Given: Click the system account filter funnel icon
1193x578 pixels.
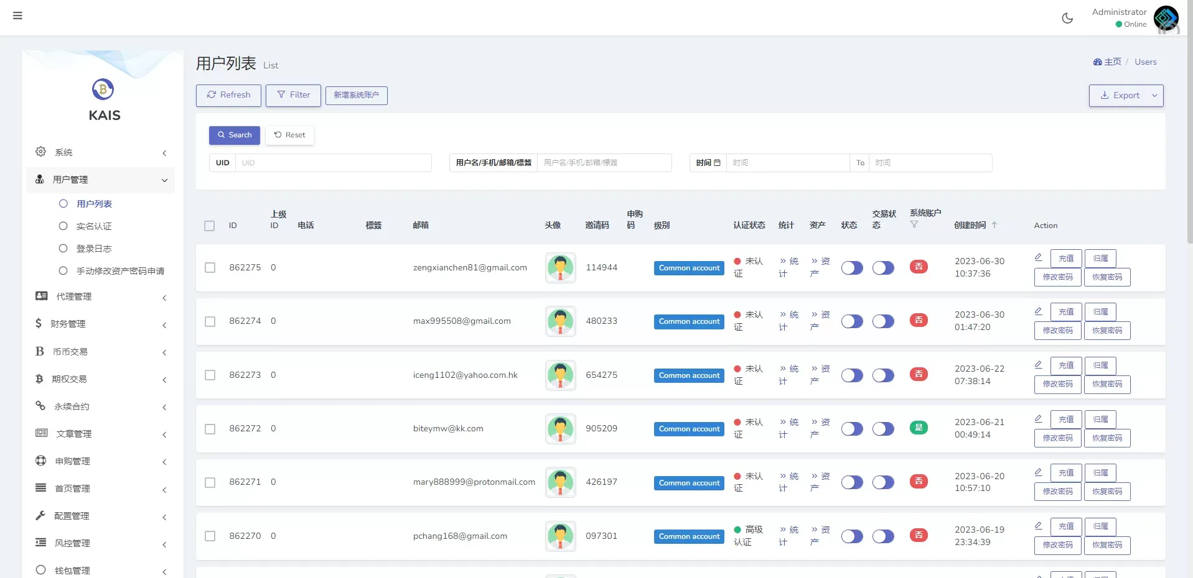Looking at the screenshot, I should (x=914, y=224).
